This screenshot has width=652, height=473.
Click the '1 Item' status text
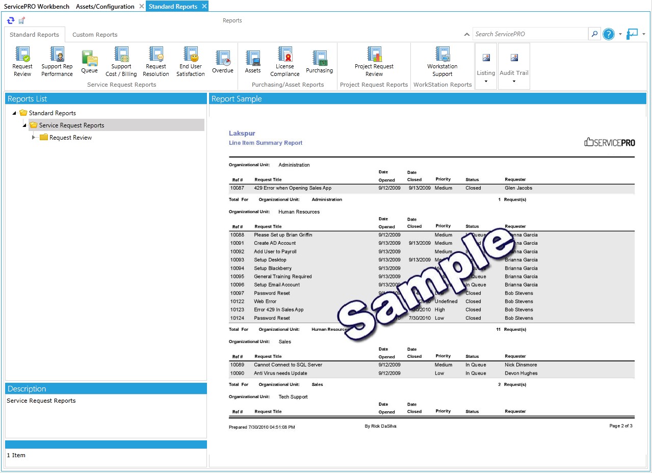click(16, 455)
